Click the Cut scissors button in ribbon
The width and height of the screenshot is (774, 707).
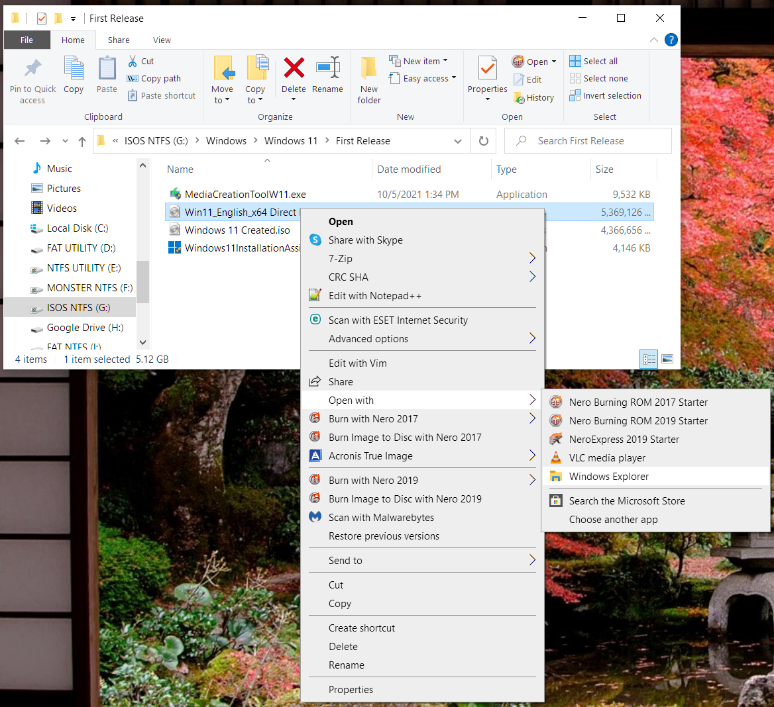pyautogui.click(x=141, y=61)
